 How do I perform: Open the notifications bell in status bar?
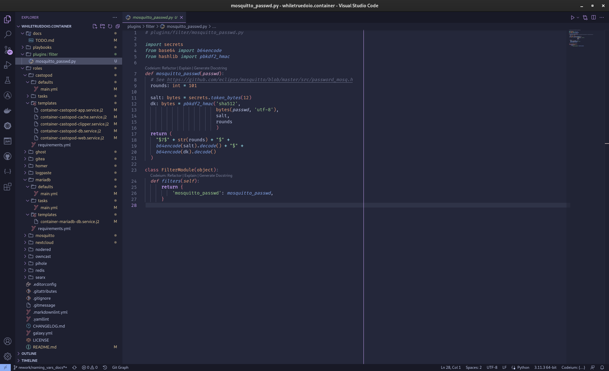[x=602, y=368]
